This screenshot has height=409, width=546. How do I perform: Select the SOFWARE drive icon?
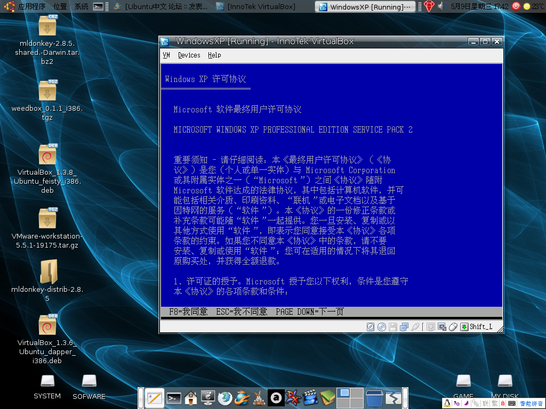pyautogui.click(x=89, y=387)
